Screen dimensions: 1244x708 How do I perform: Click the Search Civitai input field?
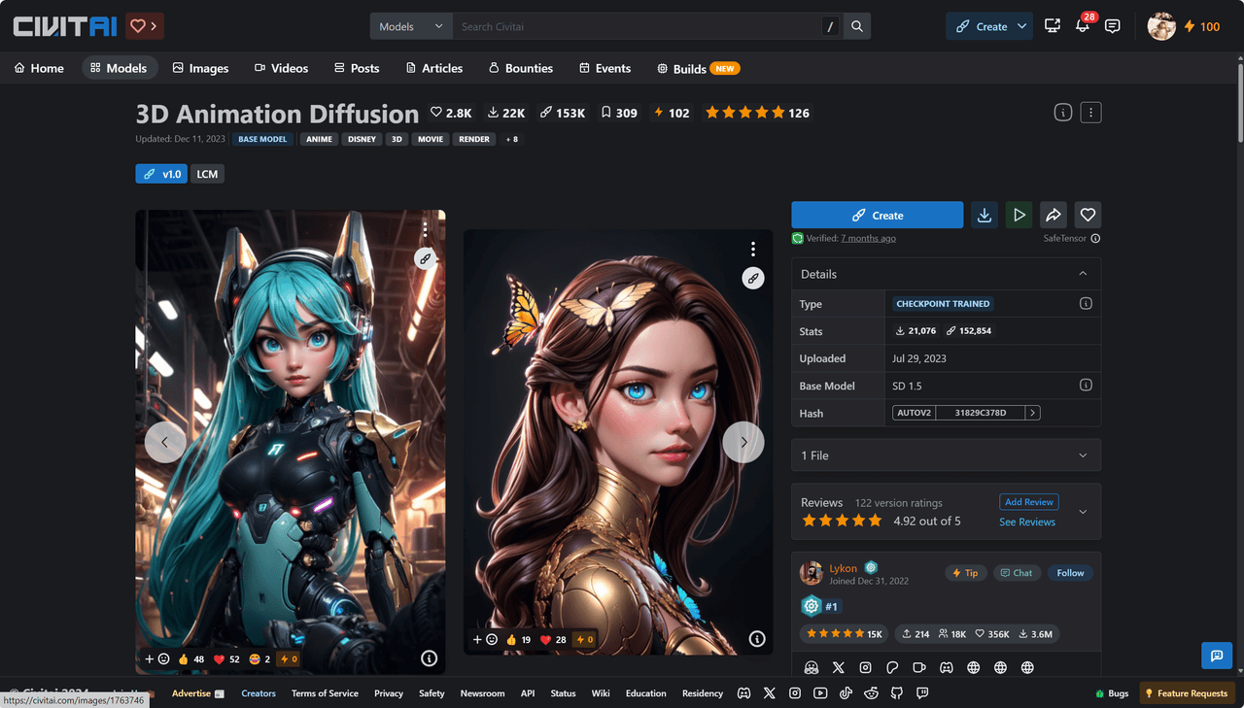(x=638, y=26)
